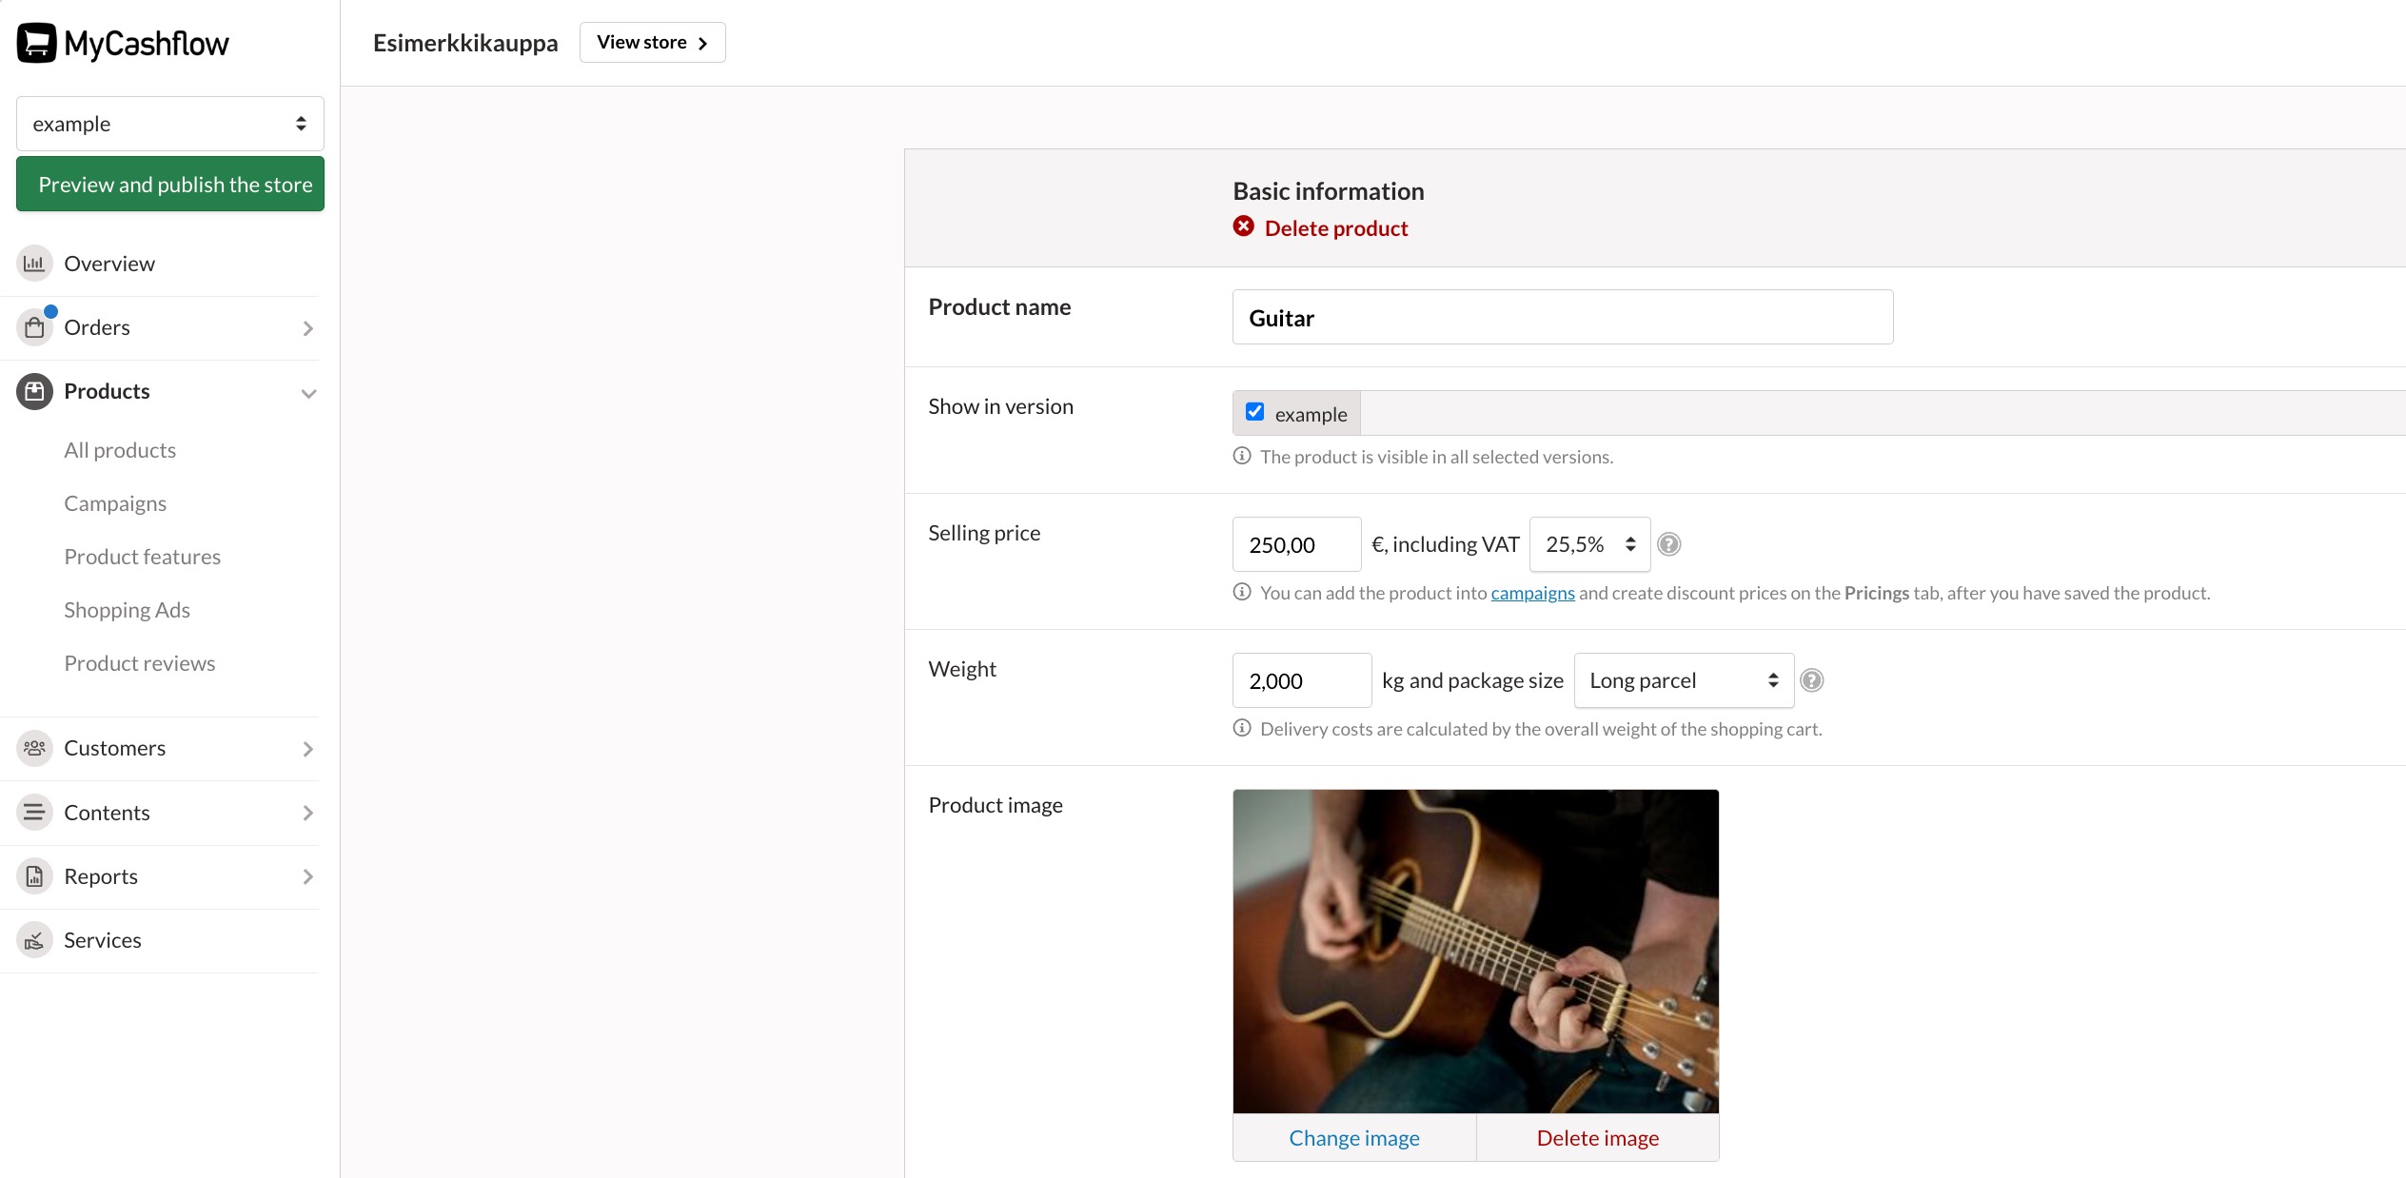Go to Product features submenu item
The height and width of the screenshot is (1178, 2406).
(142, 557)
